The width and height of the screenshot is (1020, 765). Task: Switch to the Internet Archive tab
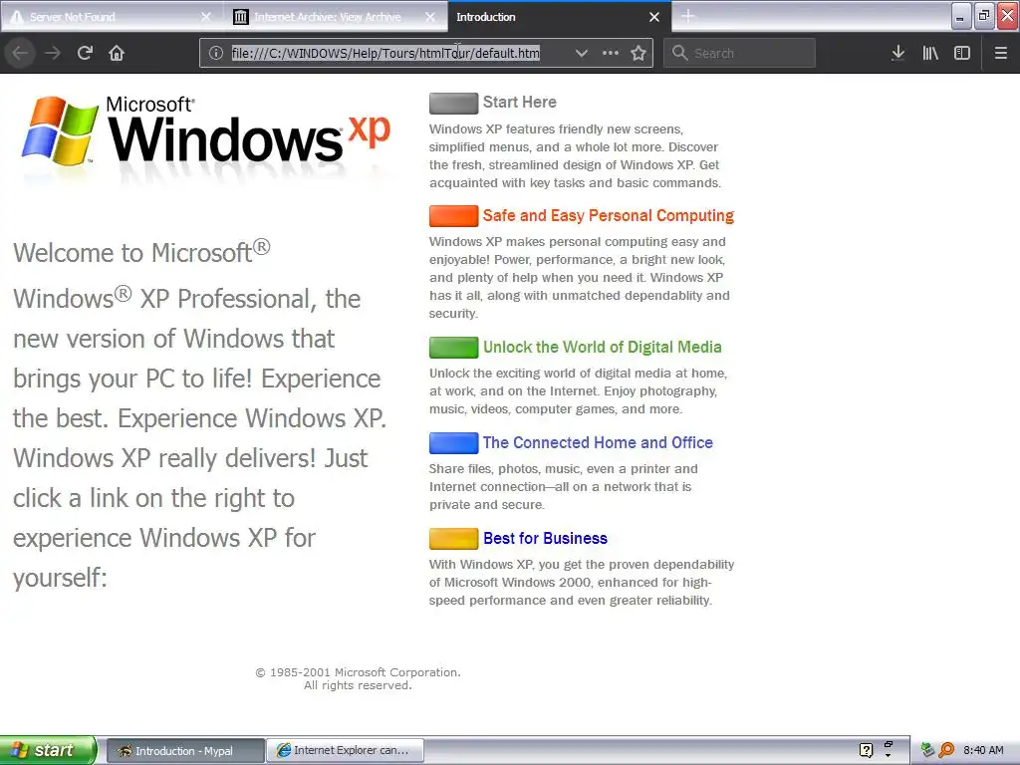pyautogui.click(x=336, y=17)
